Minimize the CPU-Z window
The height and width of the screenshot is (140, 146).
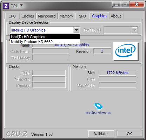click(117, 5)
